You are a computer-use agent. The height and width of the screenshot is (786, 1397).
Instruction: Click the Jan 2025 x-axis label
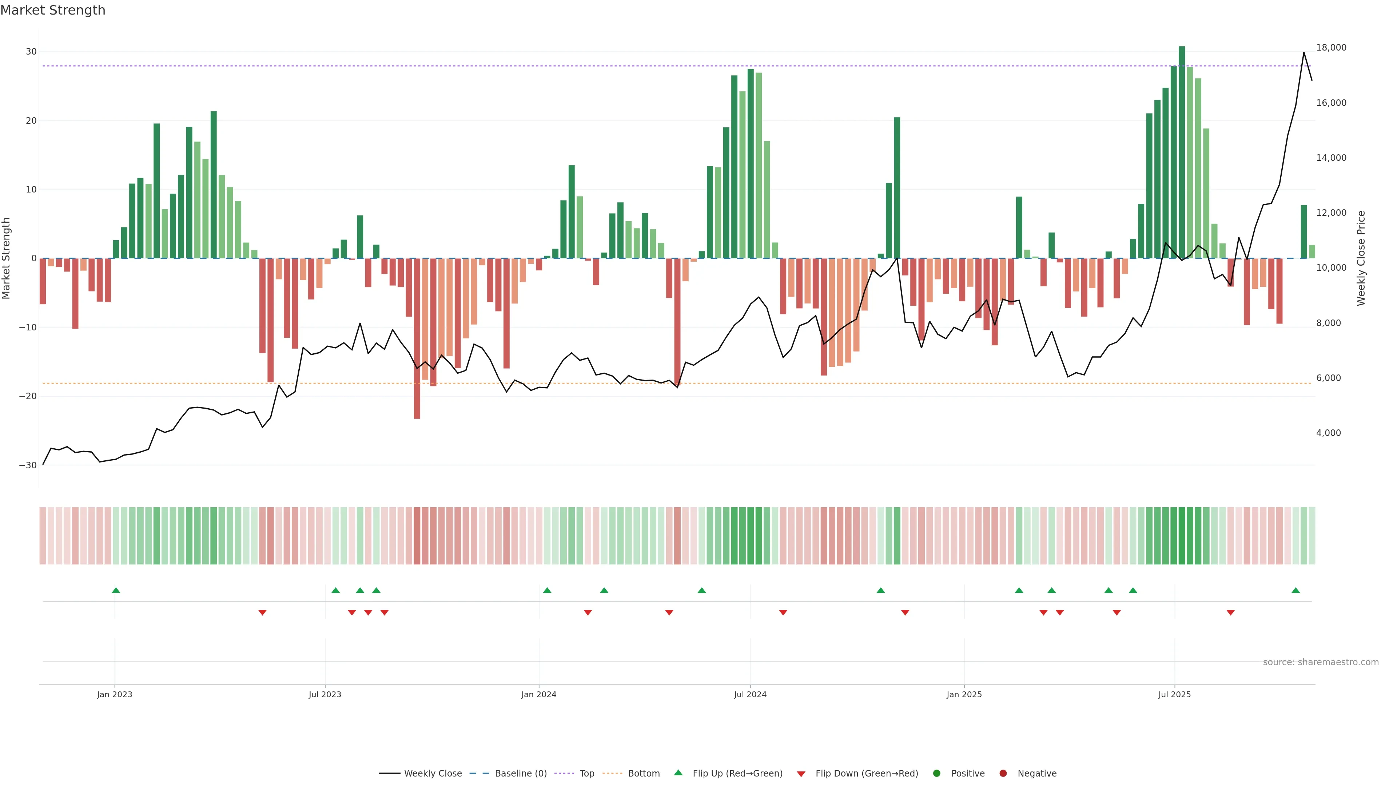tap(964, 694)
